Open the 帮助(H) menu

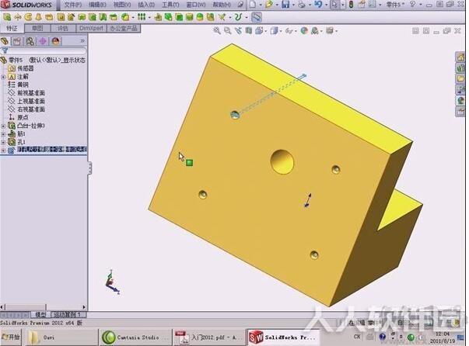point(222,5)
